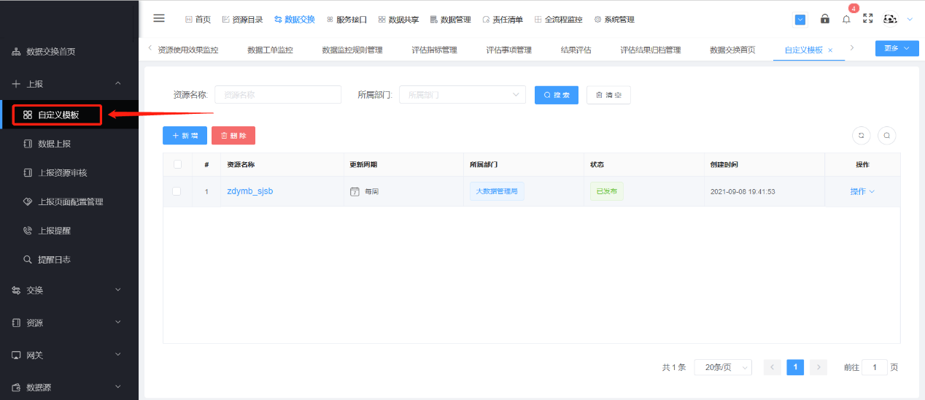Click the 资源名称 input field
The width and height of the screenshot is (925, 400).
(x=278, y=95)
